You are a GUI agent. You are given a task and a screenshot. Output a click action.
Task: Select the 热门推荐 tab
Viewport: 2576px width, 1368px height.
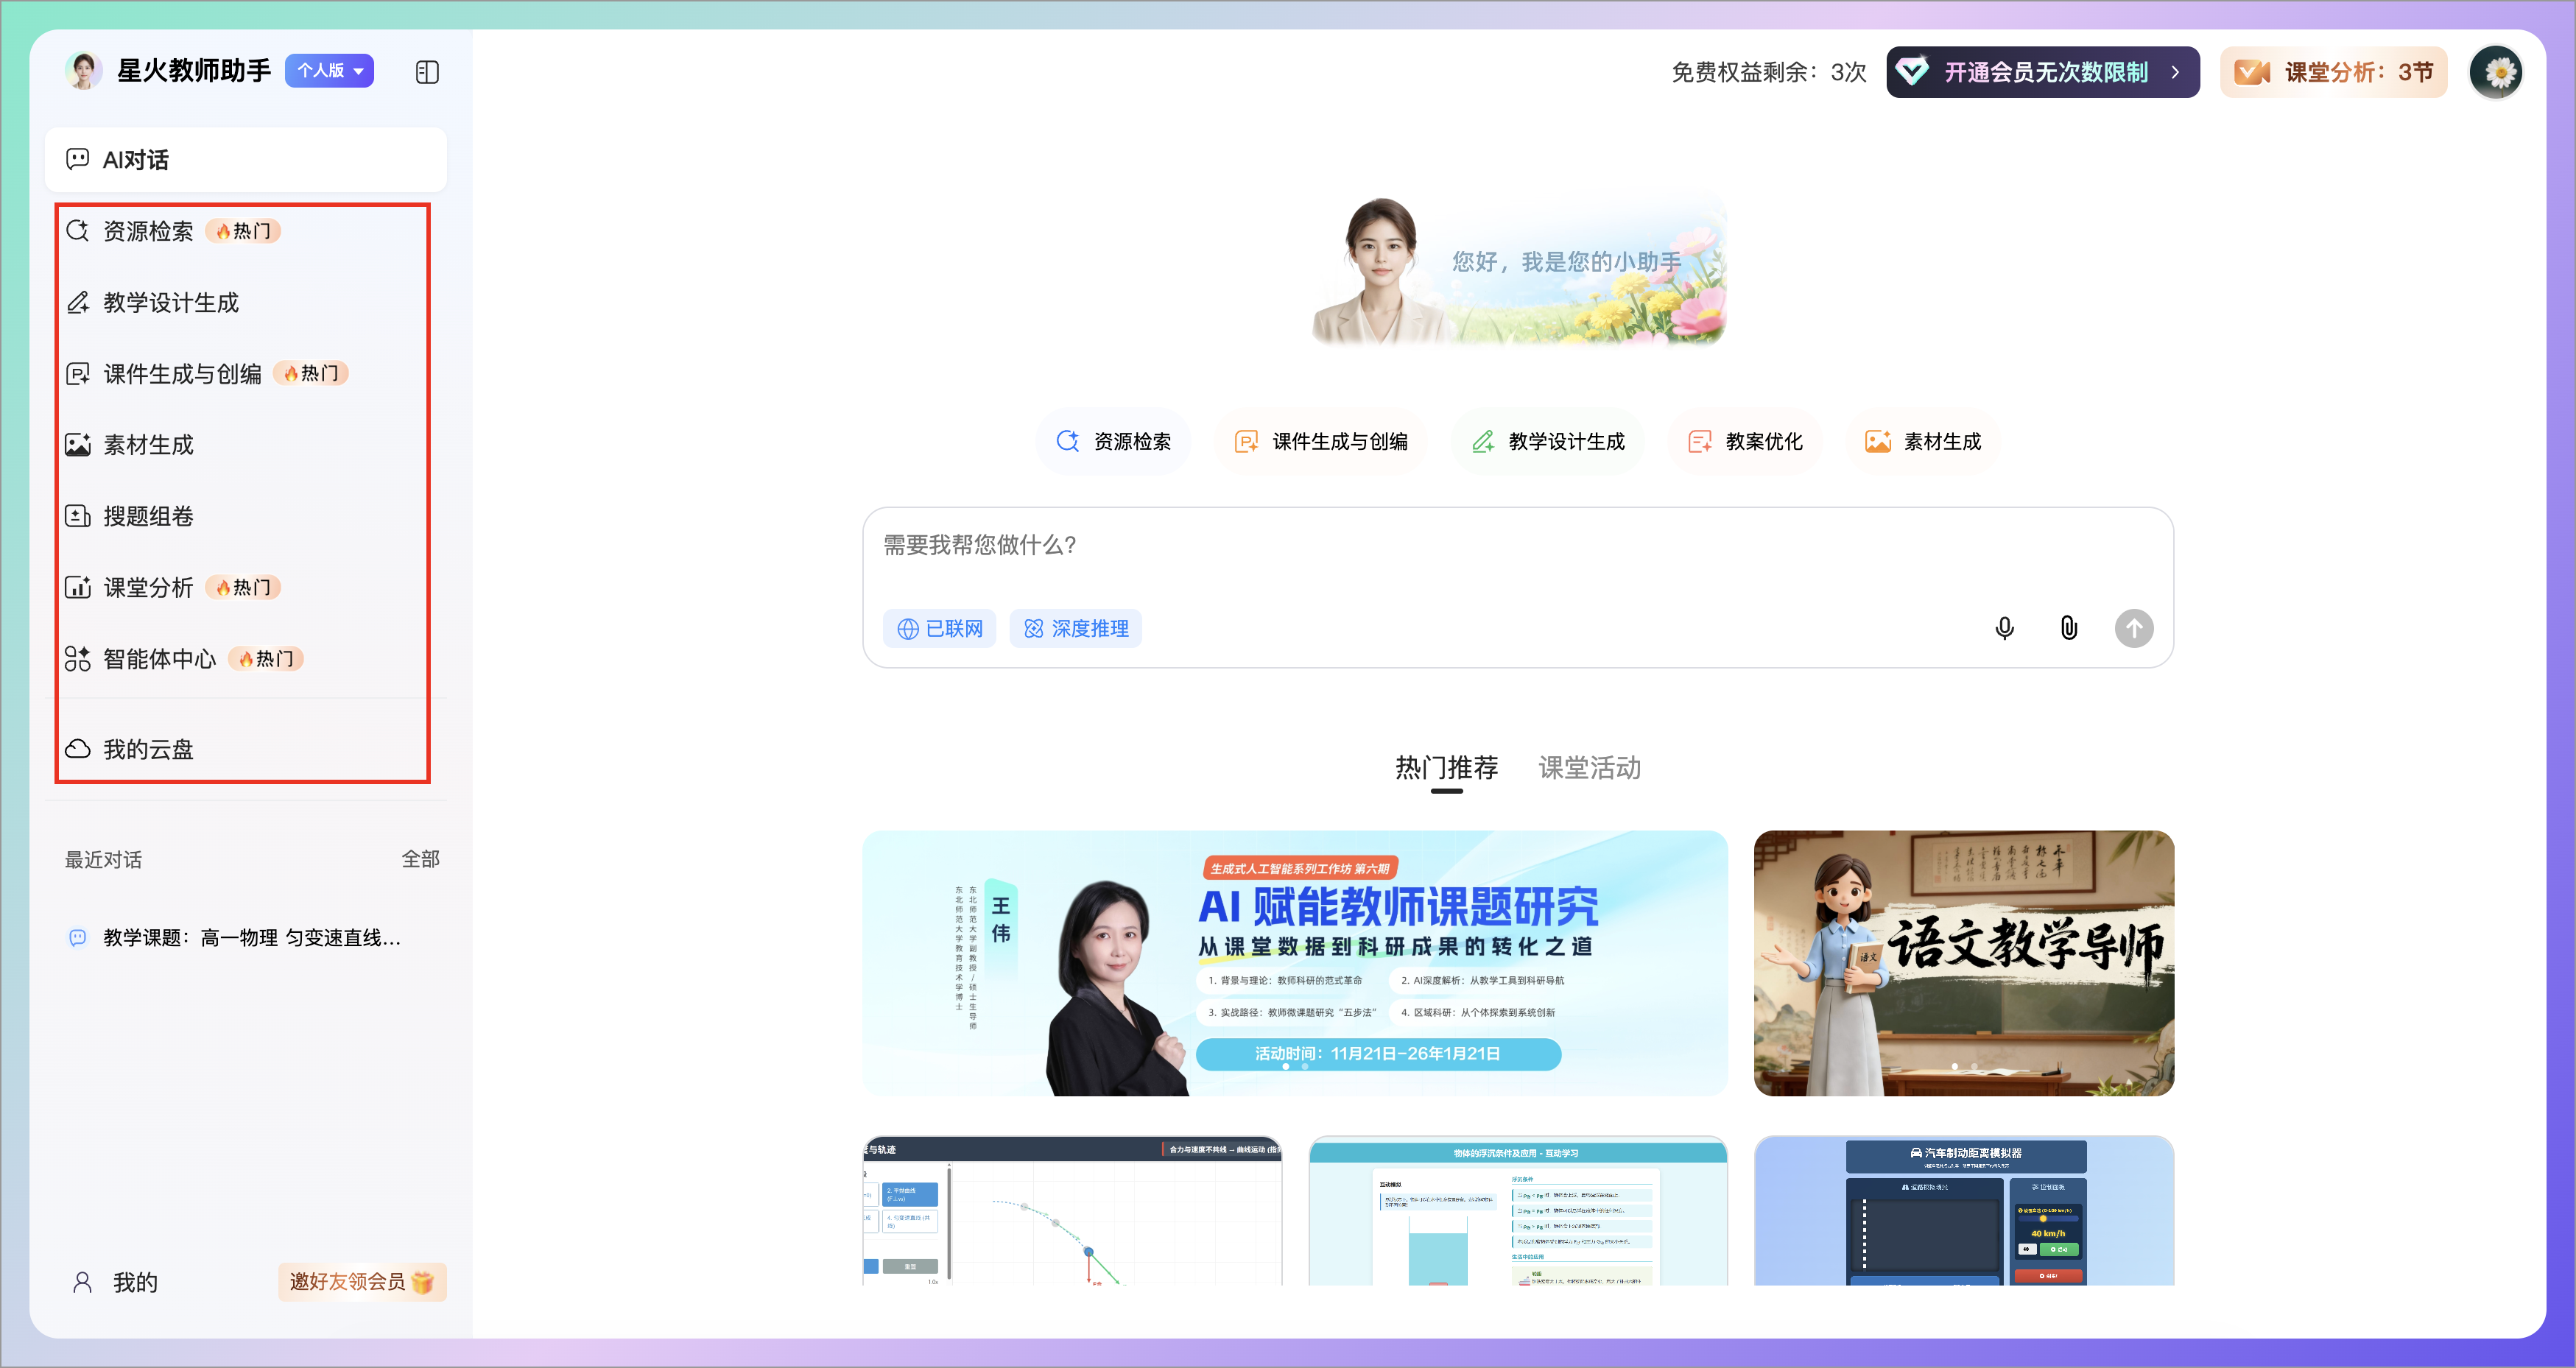coord(1446,768)
